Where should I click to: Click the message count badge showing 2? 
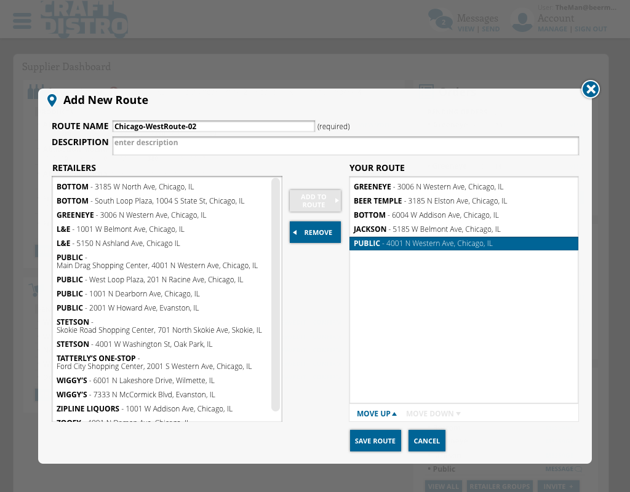444,22
